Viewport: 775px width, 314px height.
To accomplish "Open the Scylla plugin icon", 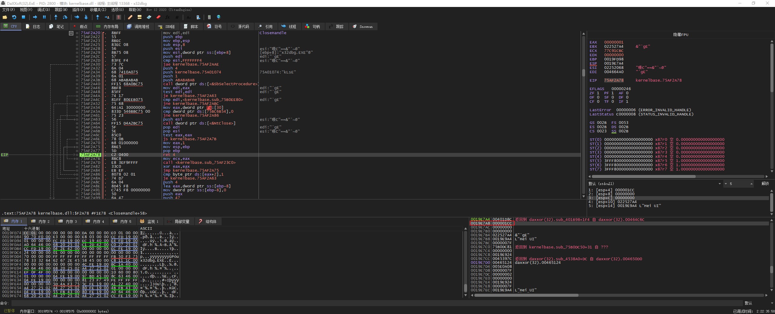I will tap(119, 17).
